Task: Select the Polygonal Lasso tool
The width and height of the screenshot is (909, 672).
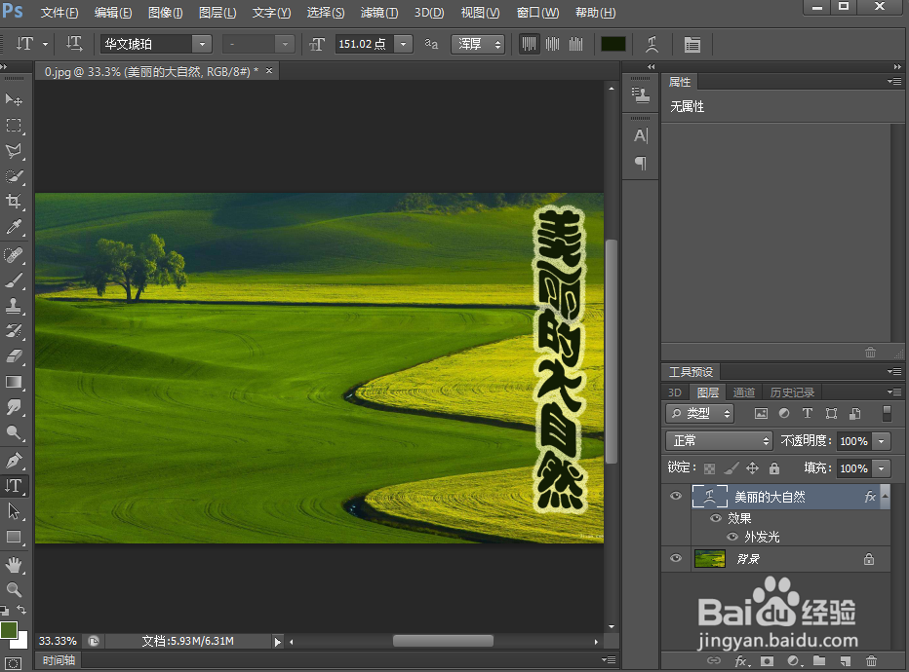Action: [x=14, y=151]
